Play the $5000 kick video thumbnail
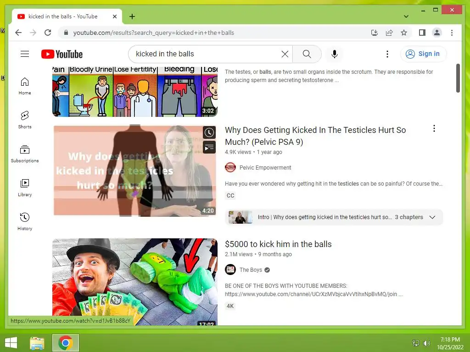The height and width of the screenshot is (352, 470). [x=135, y=282]
